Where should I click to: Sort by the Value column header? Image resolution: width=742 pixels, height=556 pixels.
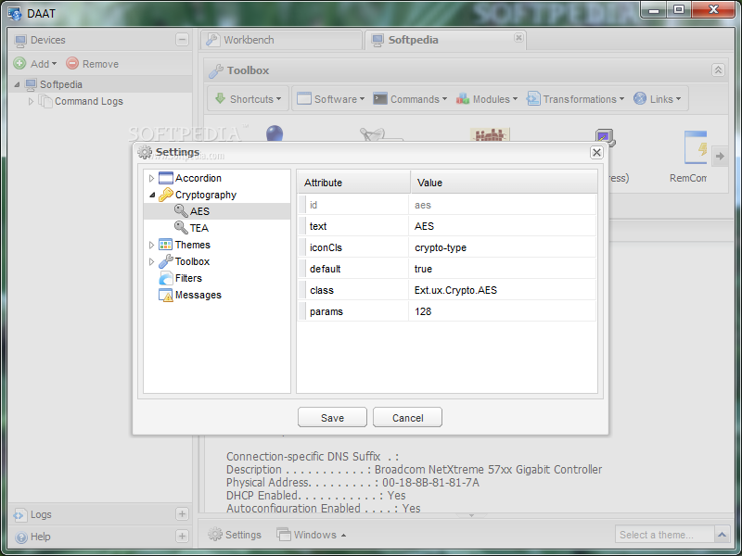tap(504, 183)
